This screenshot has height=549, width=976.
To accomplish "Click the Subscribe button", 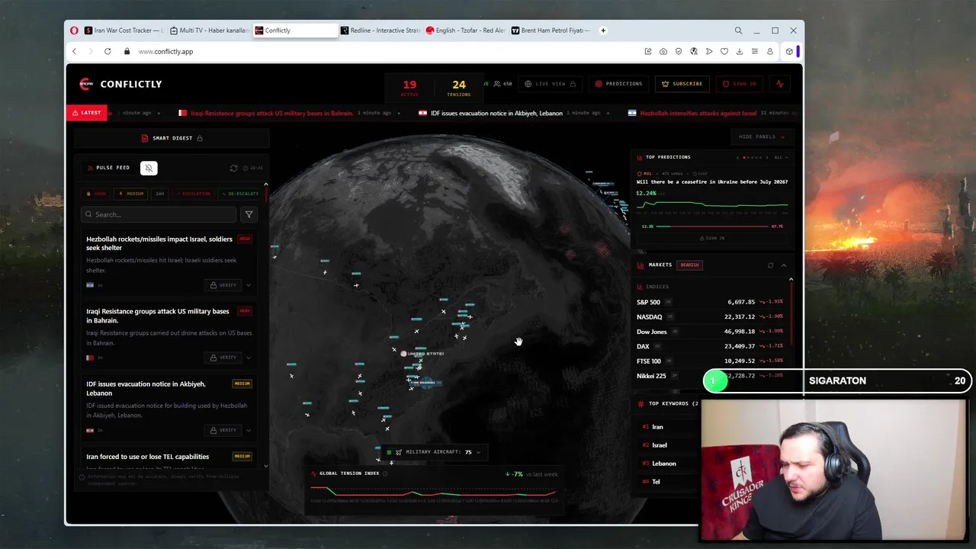I will [682, 84].
